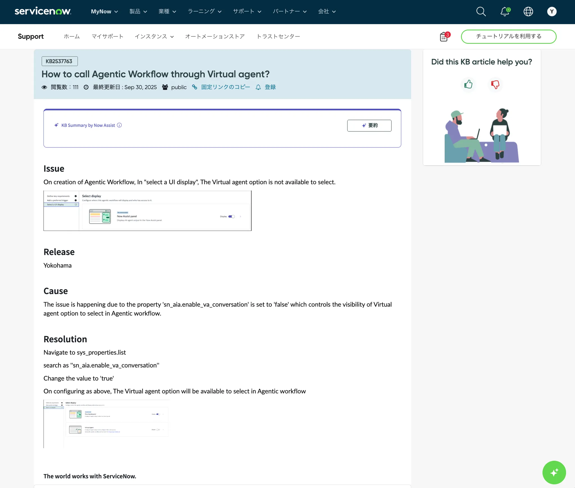Click the search magnifier icon
The width and height of the screenshot is (575, 488).
tap(481, 12)
